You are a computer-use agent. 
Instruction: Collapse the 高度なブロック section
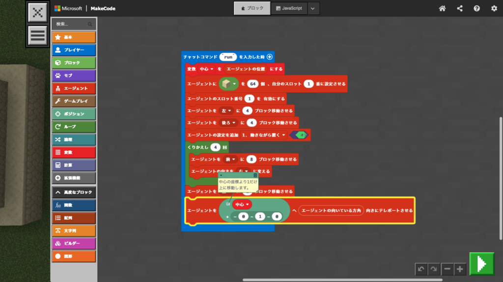pos(74,192)
